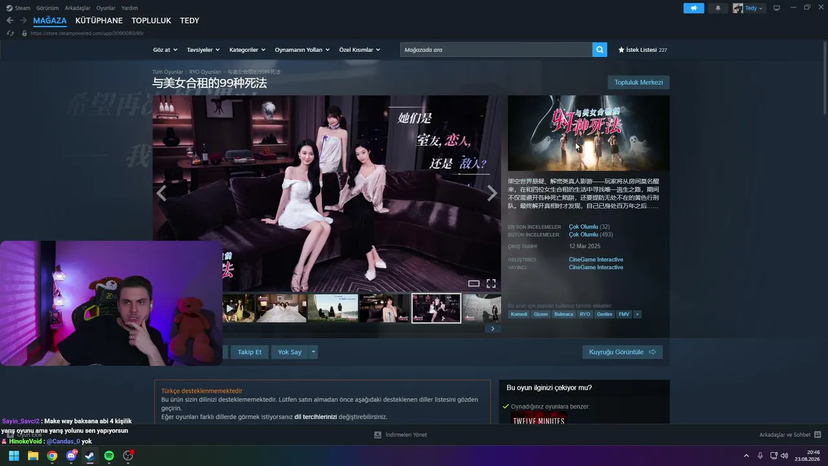Open Windows Start menu
The height and width of the screenshot is (466, 828).
(x=14, y=456)
